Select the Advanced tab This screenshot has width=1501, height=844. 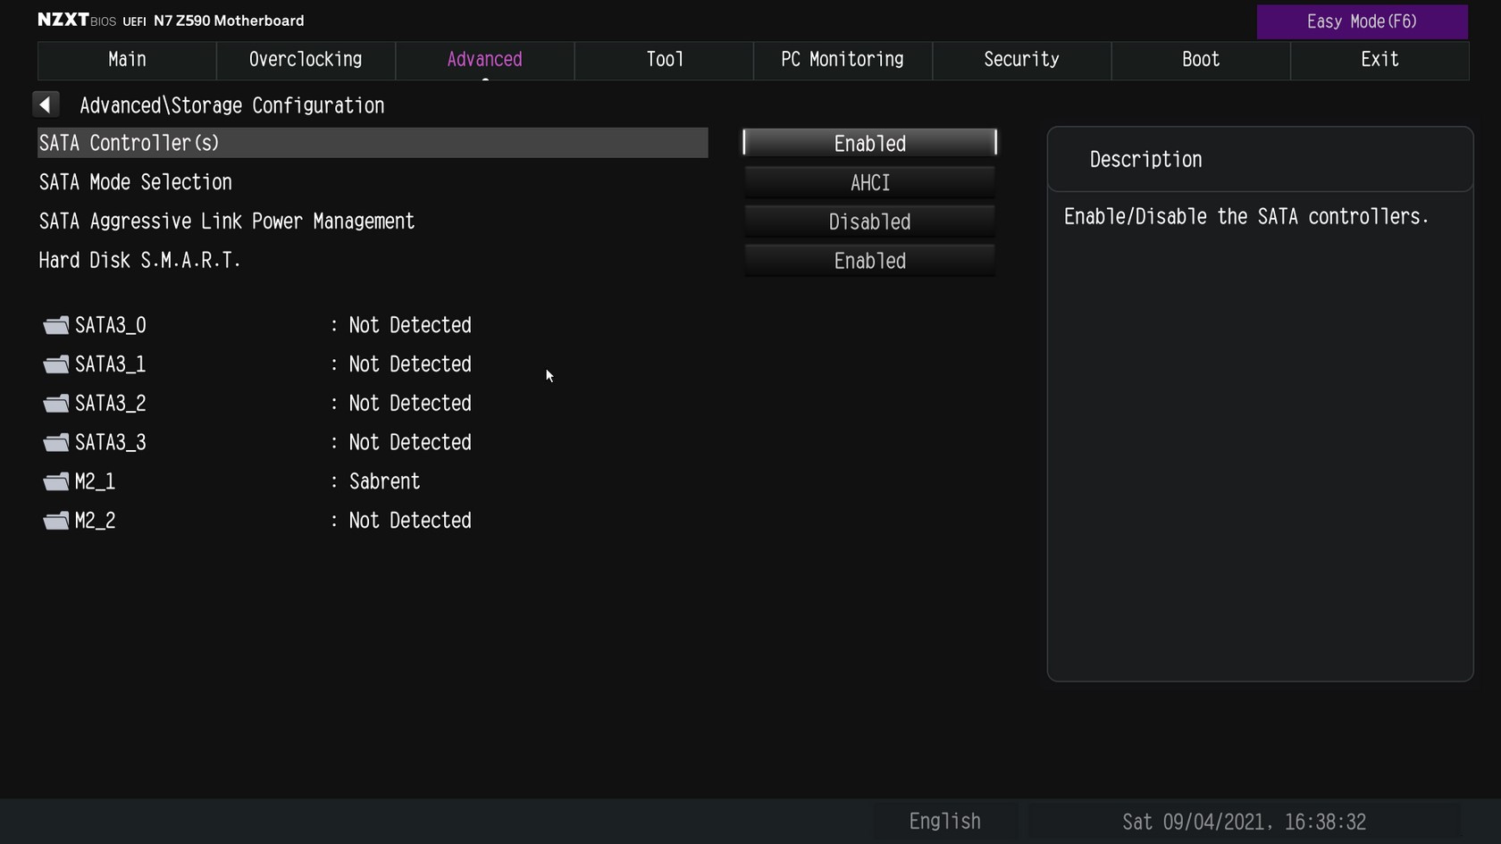click(x=484, y=60)
